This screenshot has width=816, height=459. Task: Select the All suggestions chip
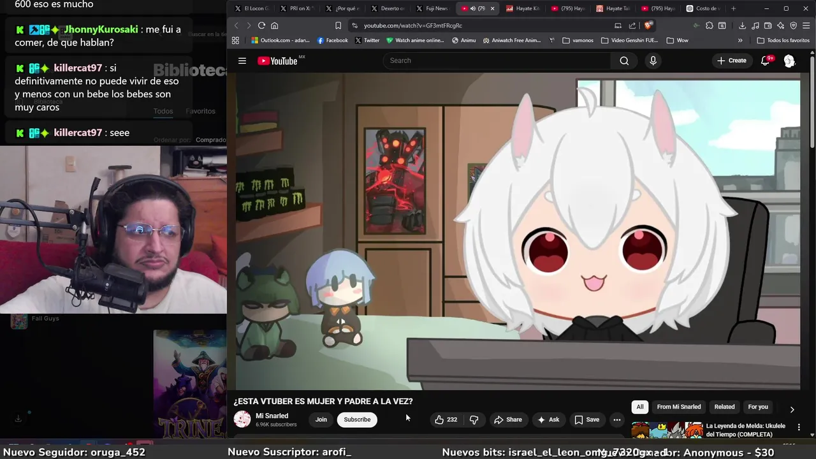point(640,407)
